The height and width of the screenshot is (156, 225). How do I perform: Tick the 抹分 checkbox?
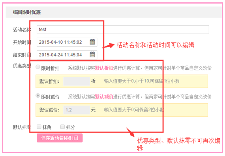pyautogui.click(x=62, y=126)
